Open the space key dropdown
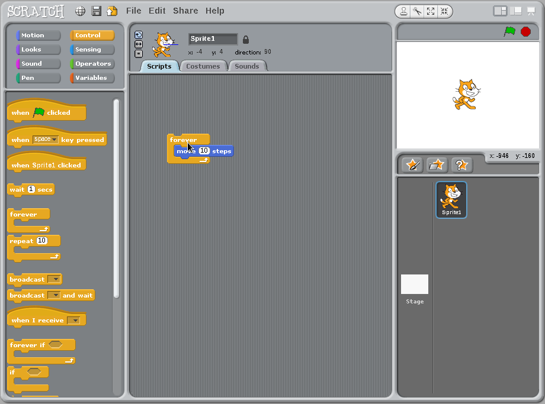 click(x=46, y=139)
